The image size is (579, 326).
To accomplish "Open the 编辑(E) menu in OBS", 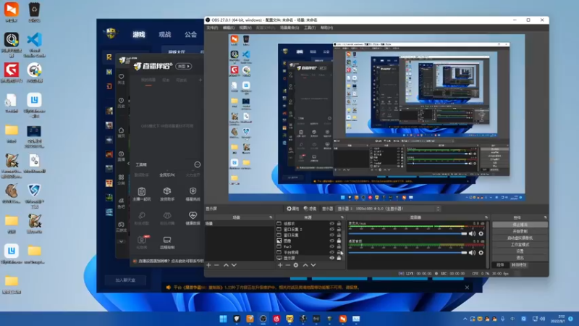I will tap(228, 28).
